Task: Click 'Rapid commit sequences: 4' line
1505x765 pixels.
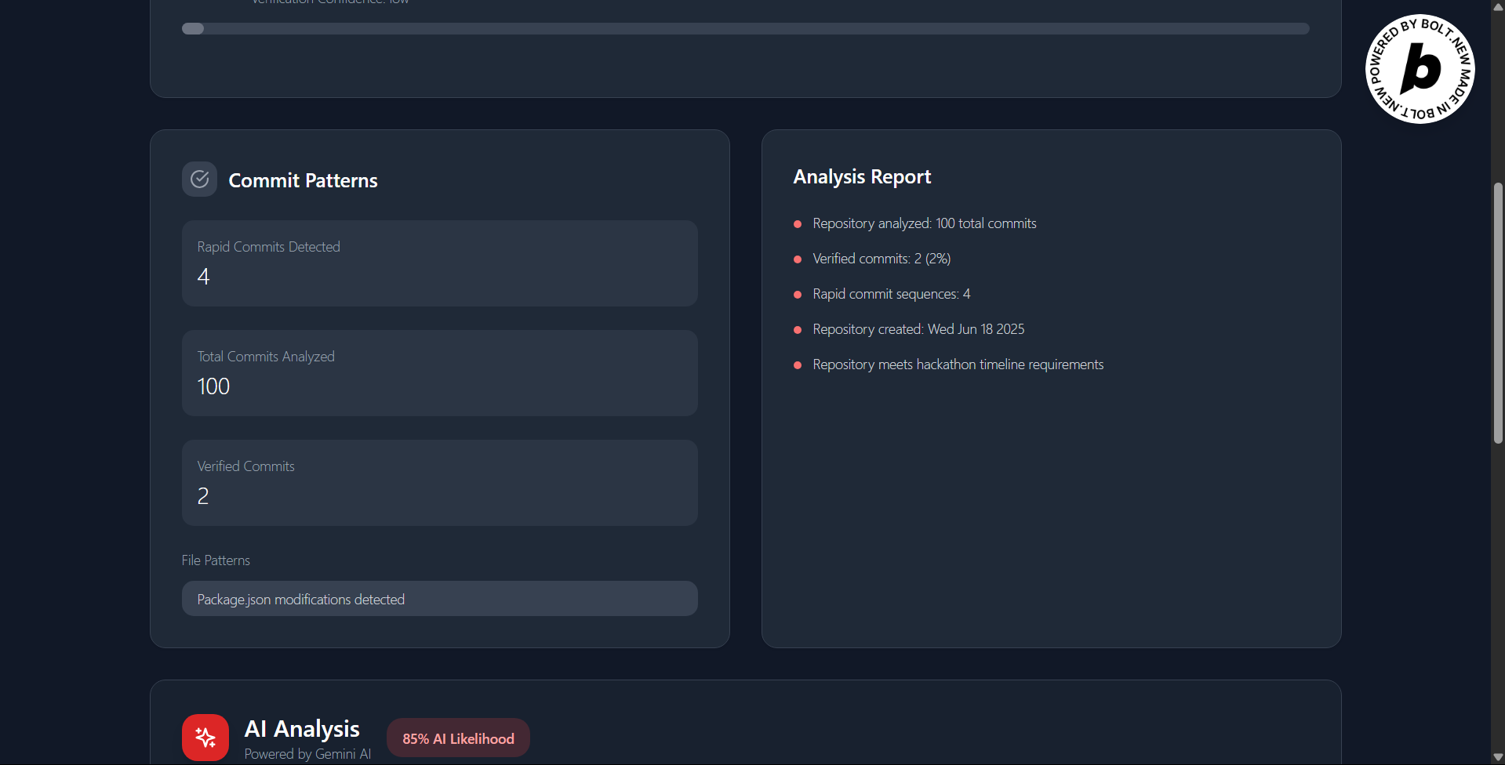Action: click(x=892, y=294)
